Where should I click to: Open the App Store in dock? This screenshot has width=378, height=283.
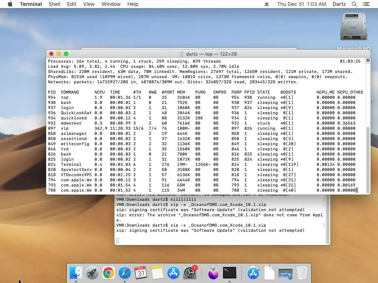pos(173,273)
